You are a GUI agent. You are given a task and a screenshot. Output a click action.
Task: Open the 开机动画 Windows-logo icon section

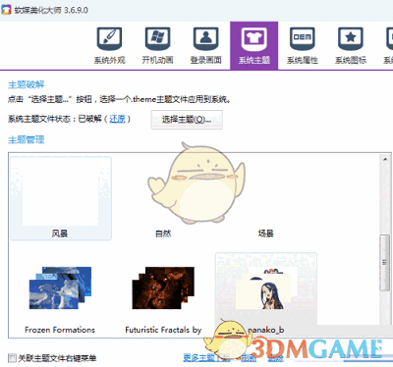pyautogui.click(x=157, y=46)
